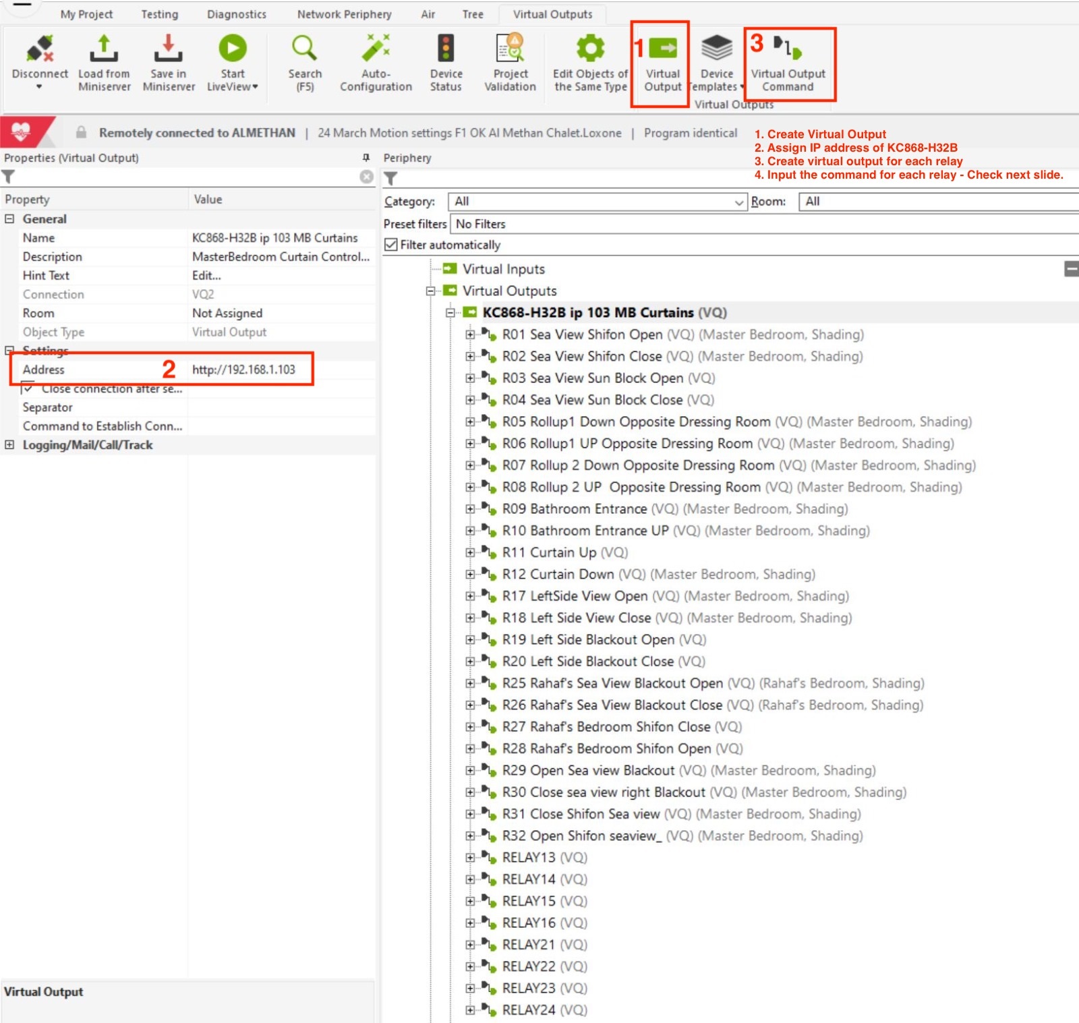Click Edit... for Hint Text

206,275
